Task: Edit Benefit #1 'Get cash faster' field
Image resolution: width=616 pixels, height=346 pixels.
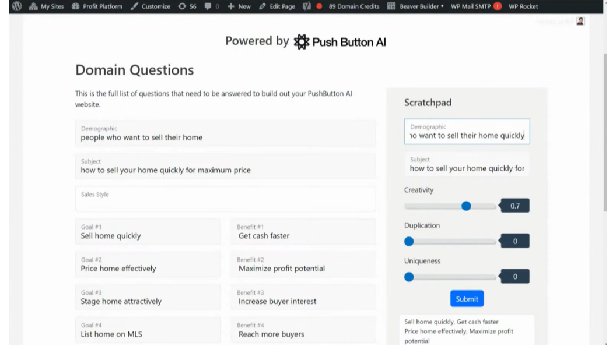Action: (x=303, y=231)
